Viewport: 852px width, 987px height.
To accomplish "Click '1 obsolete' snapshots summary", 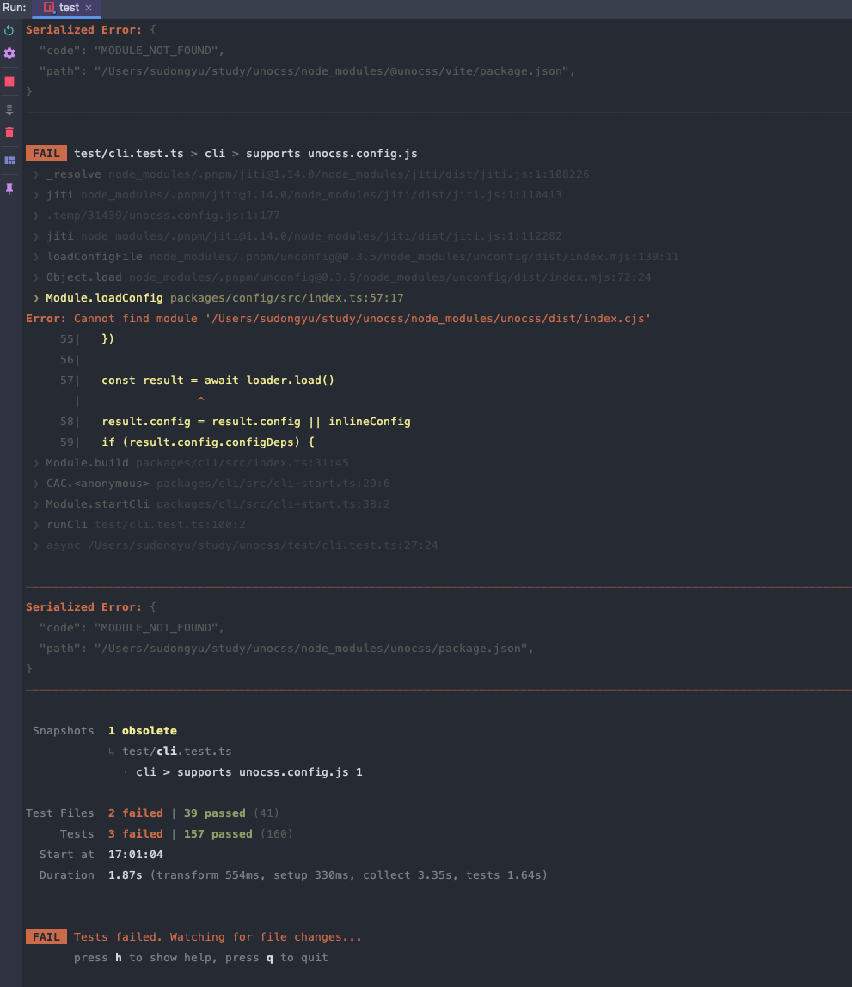I will click(x=143, y=731).
